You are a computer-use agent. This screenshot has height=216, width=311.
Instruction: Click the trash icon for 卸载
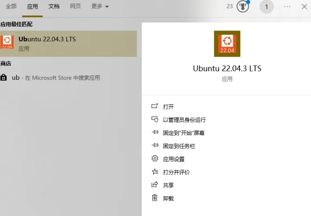[155, 198]
